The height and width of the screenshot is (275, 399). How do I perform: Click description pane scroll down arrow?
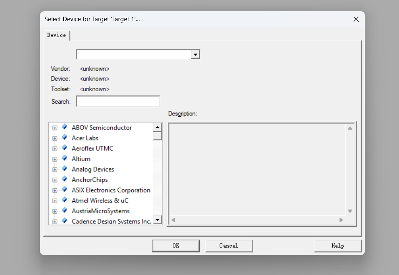pyautogui.click(x=350, y=211)
